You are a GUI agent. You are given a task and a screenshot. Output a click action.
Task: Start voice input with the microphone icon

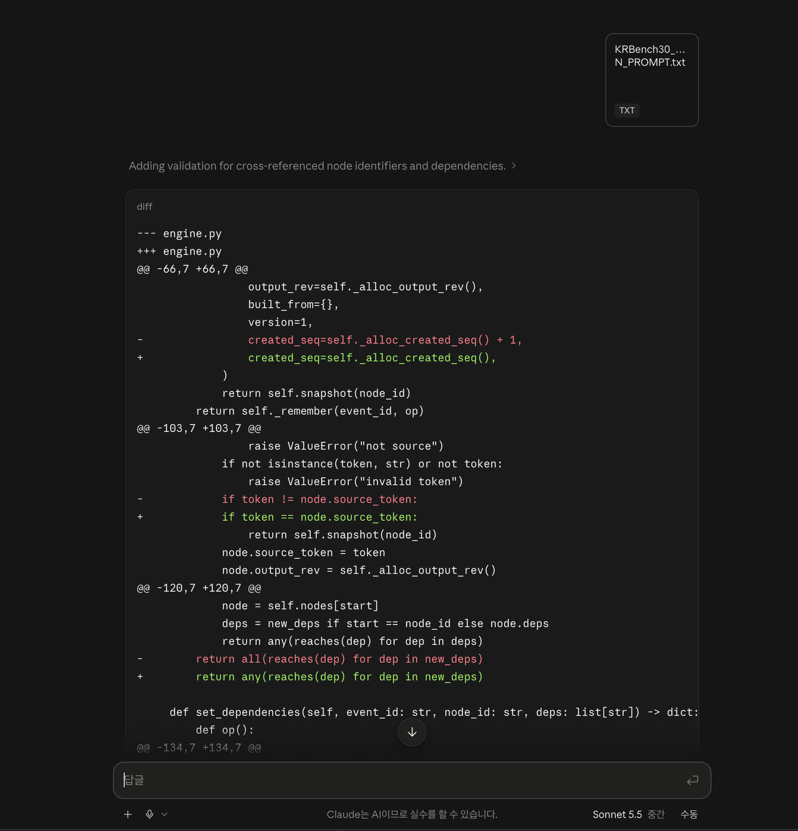pos(150,815)
